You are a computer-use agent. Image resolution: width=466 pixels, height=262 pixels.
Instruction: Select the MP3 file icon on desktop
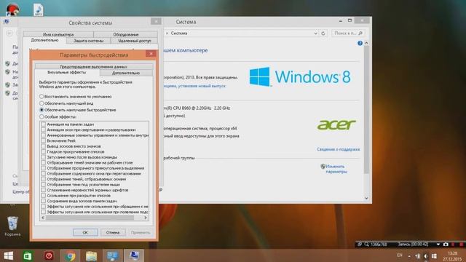[38, 9]
